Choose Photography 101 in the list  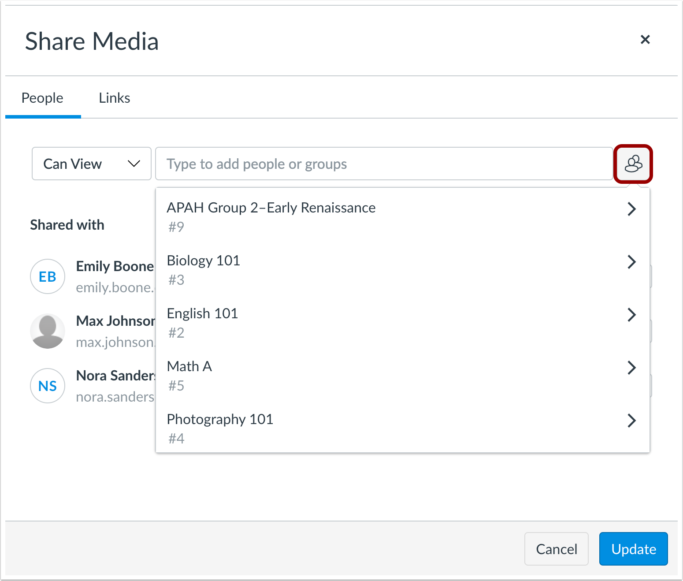(x=220, y=420)
